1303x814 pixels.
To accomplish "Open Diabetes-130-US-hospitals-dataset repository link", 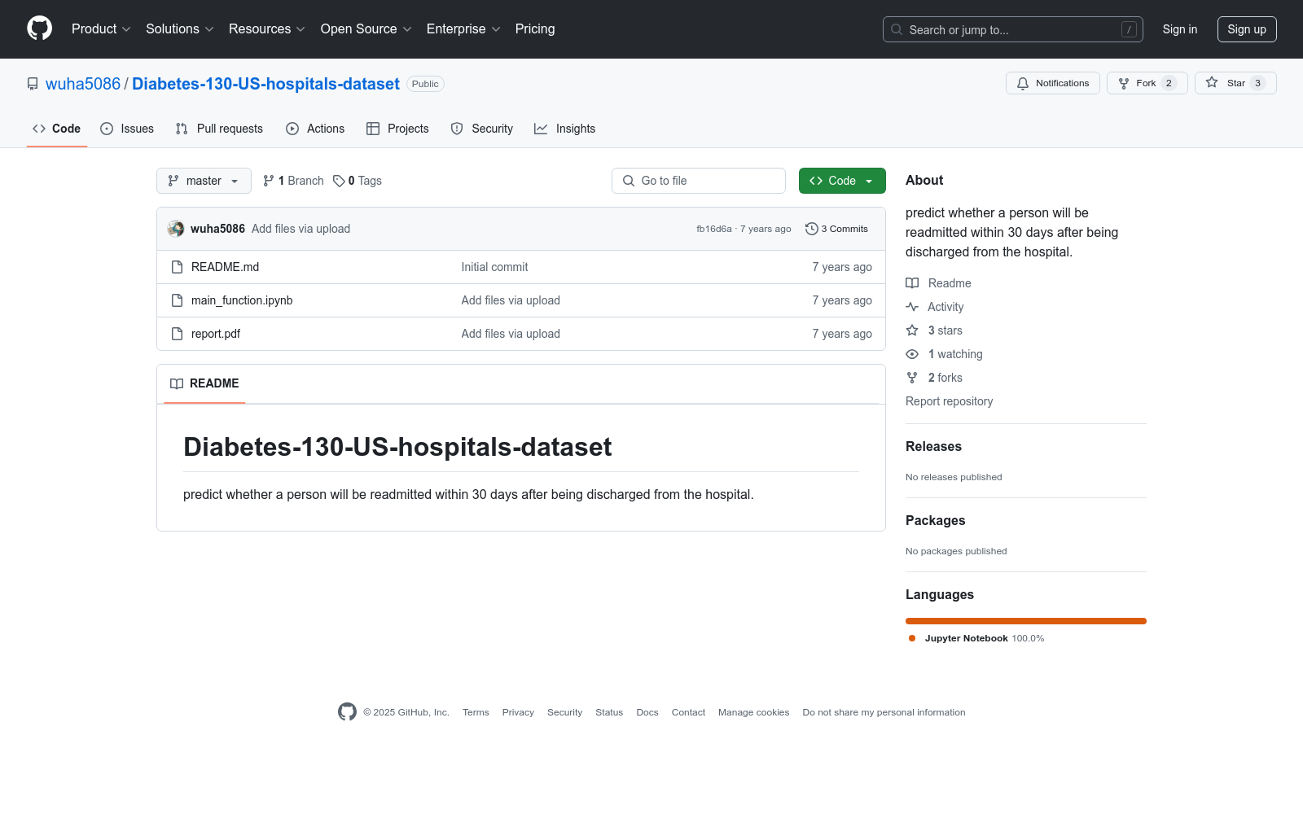I will pos(265,84).
